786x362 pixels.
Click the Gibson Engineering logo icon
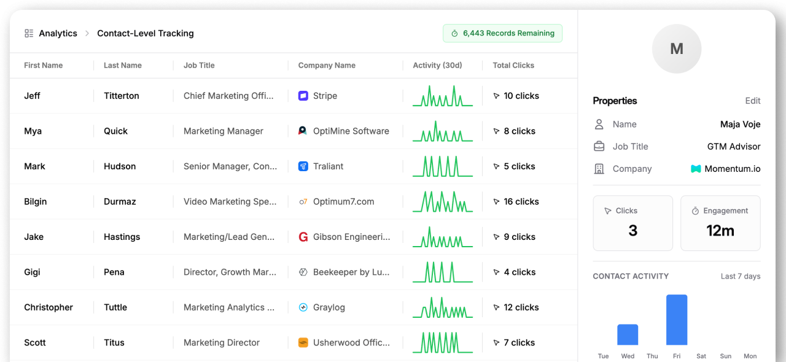pos(303,237)
